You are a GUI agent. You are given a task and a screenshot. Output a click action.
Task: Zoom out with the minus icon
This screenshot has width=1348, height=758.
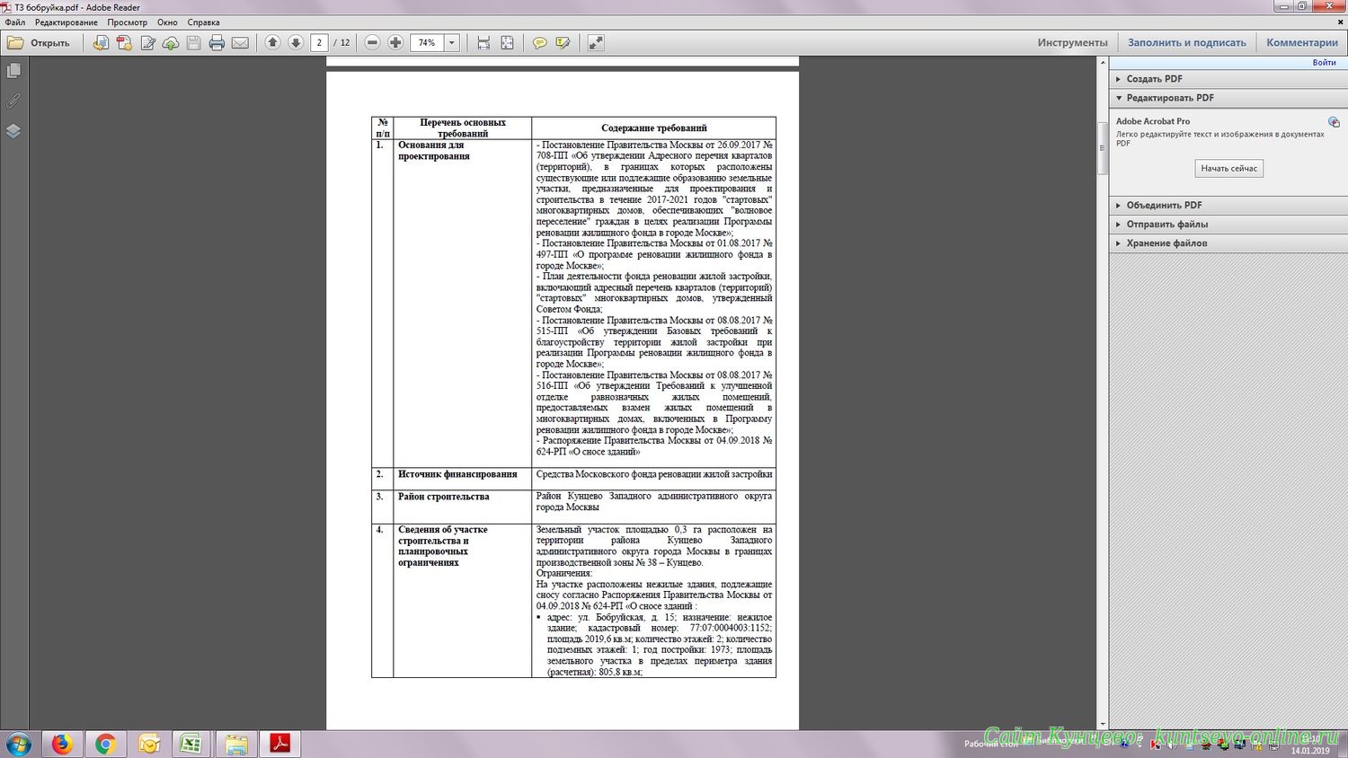372,43
